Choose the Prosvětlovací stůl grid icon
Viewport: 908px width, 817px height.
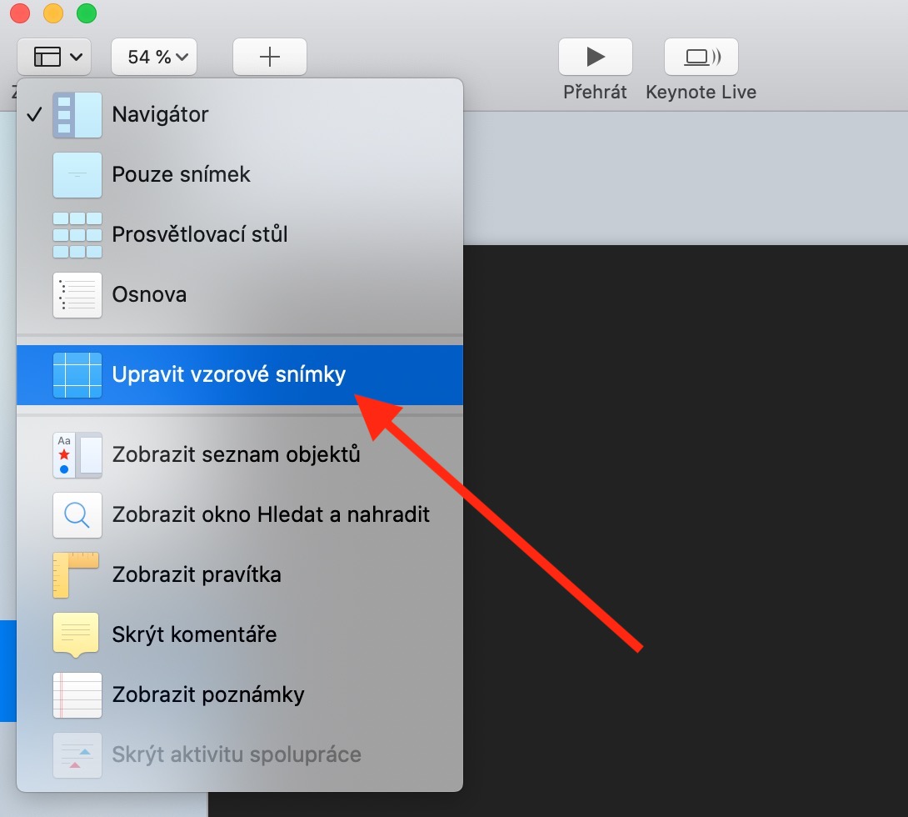coord(77,234)
